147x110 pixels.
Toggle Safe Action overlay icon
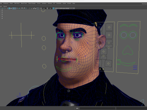tap(2, 8)
